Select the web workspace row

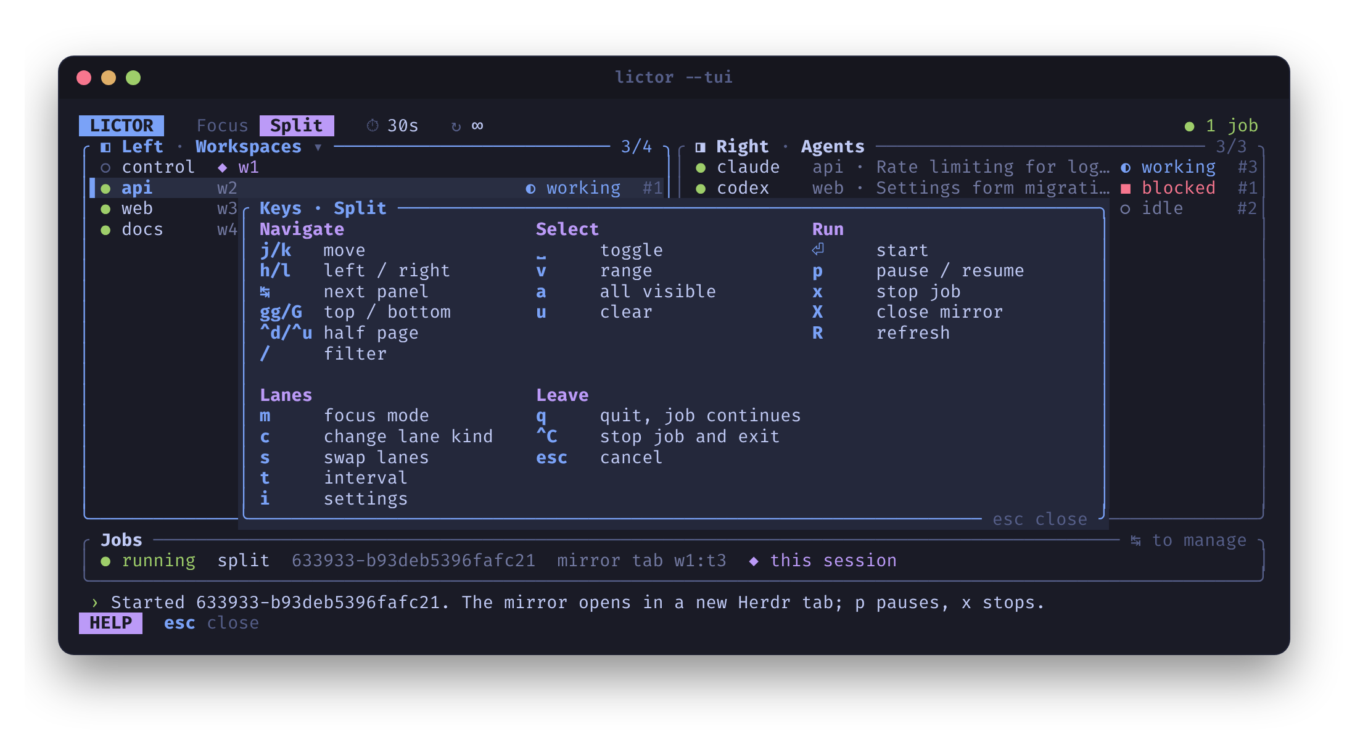tap(164, 208)
